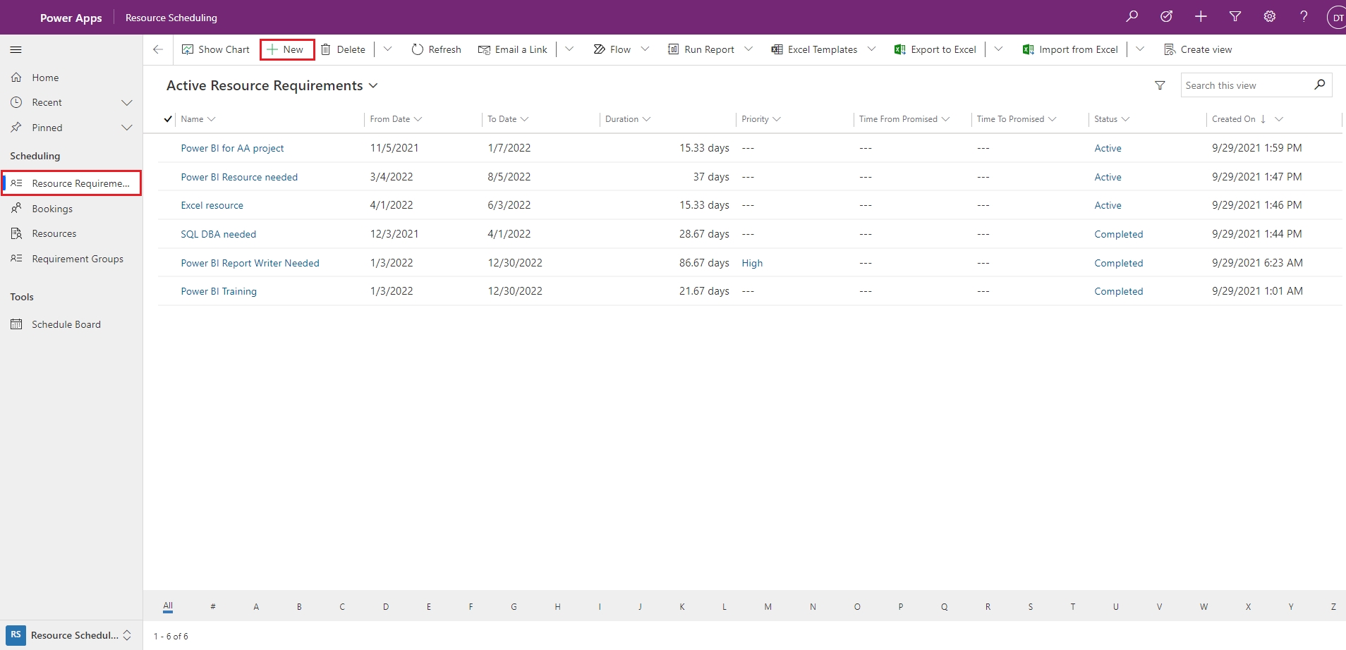Expand the Flow dropdown arrow
The width and height of the screenshot is (1346, 650).
click(x=645, y=49)
